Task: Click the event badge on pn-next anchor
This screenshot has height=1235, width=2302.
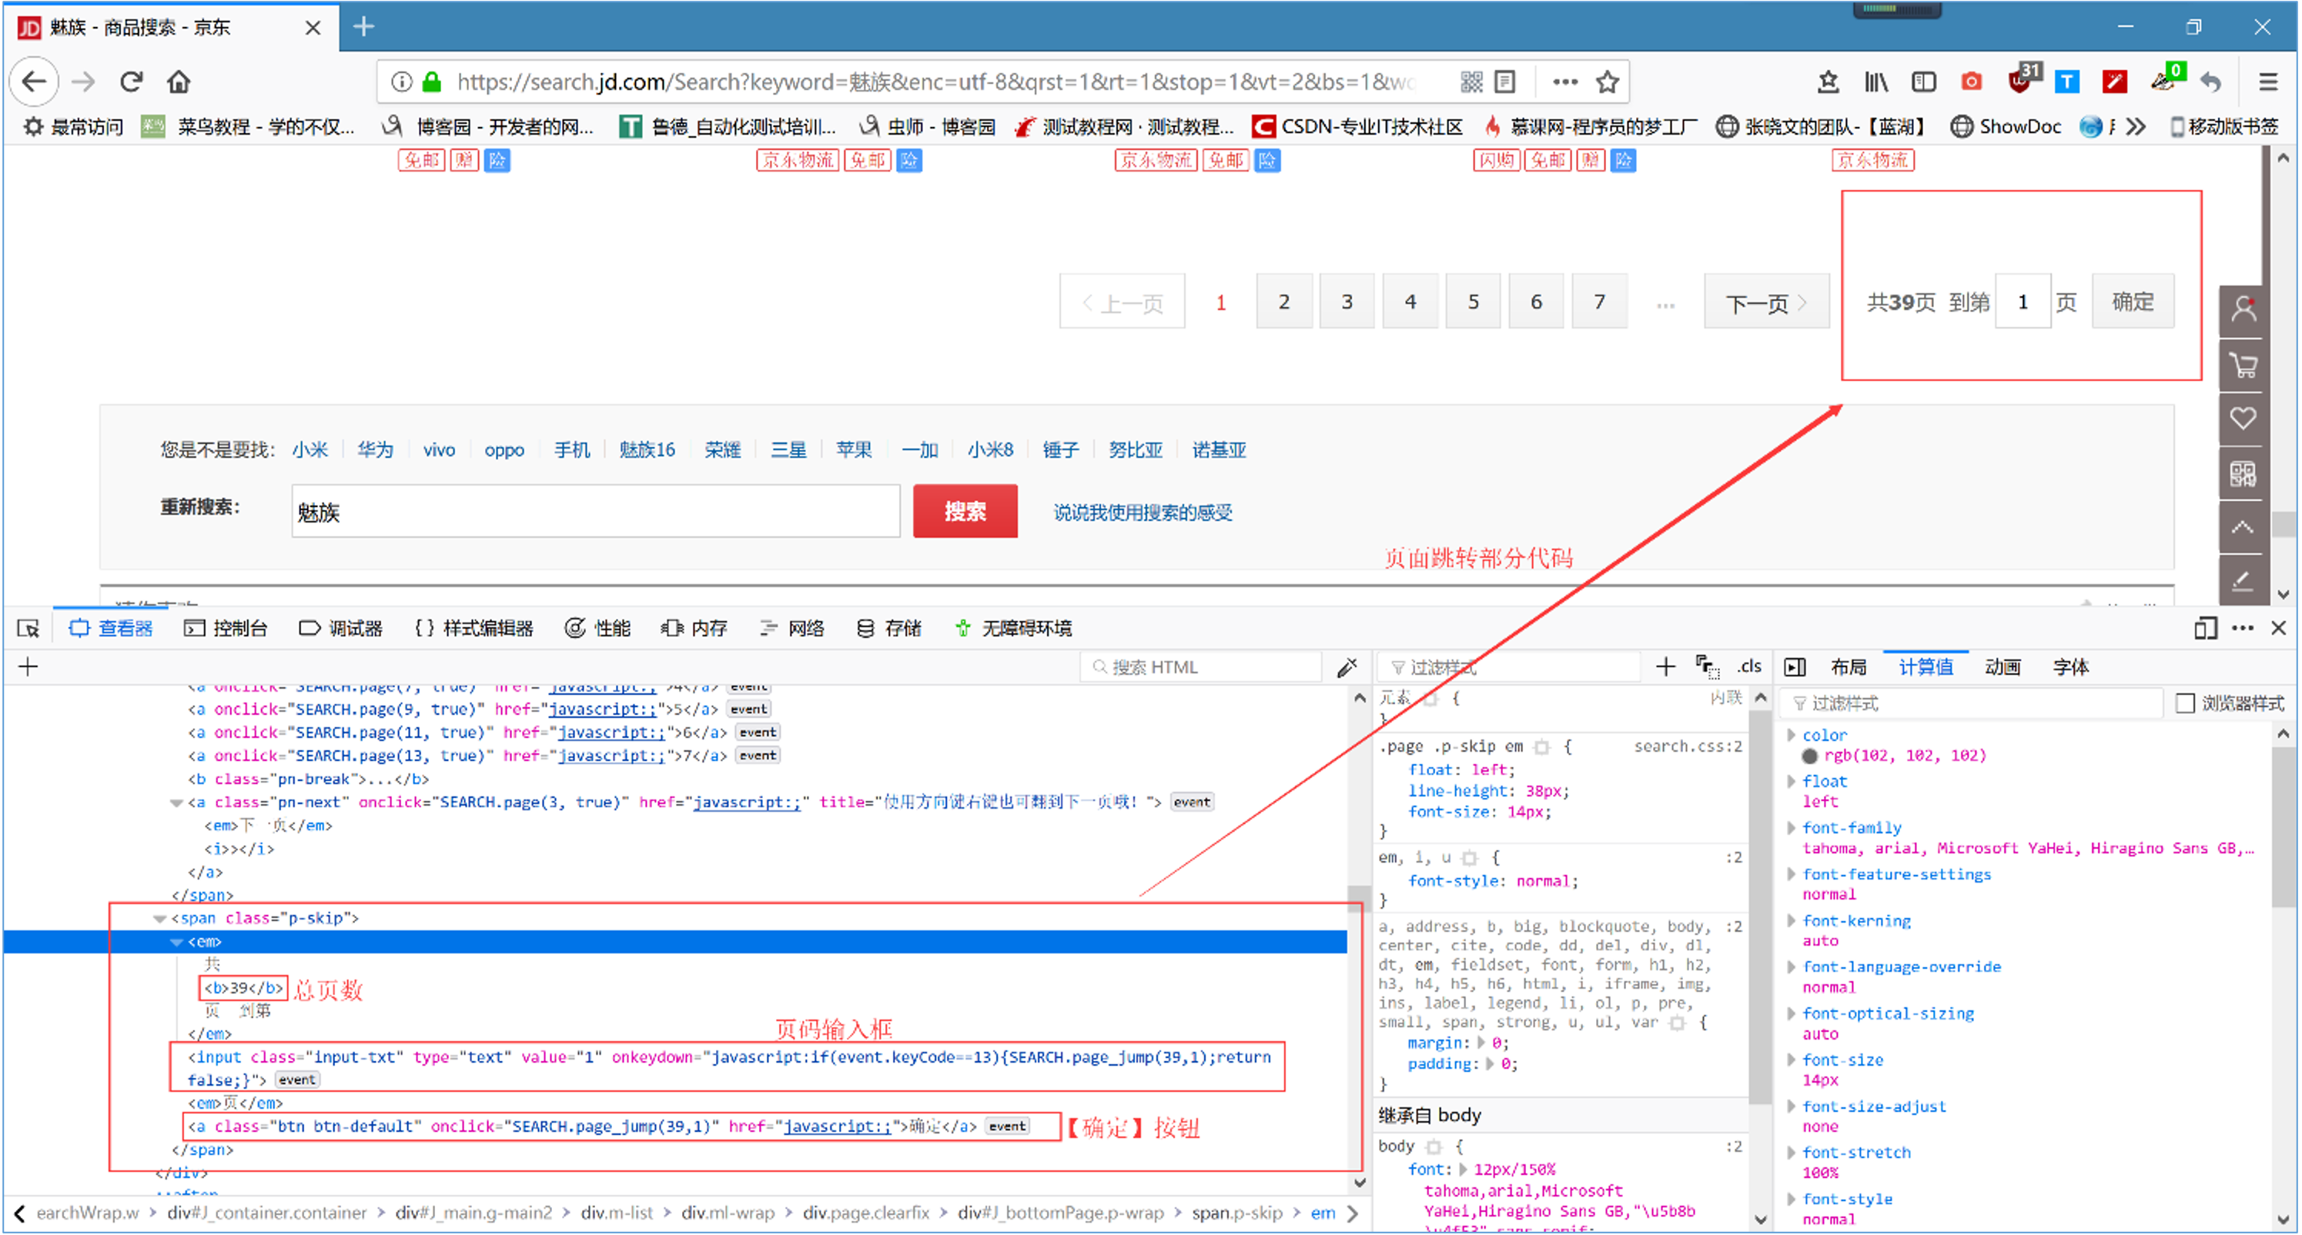Action: click(x=1191, y=801)
